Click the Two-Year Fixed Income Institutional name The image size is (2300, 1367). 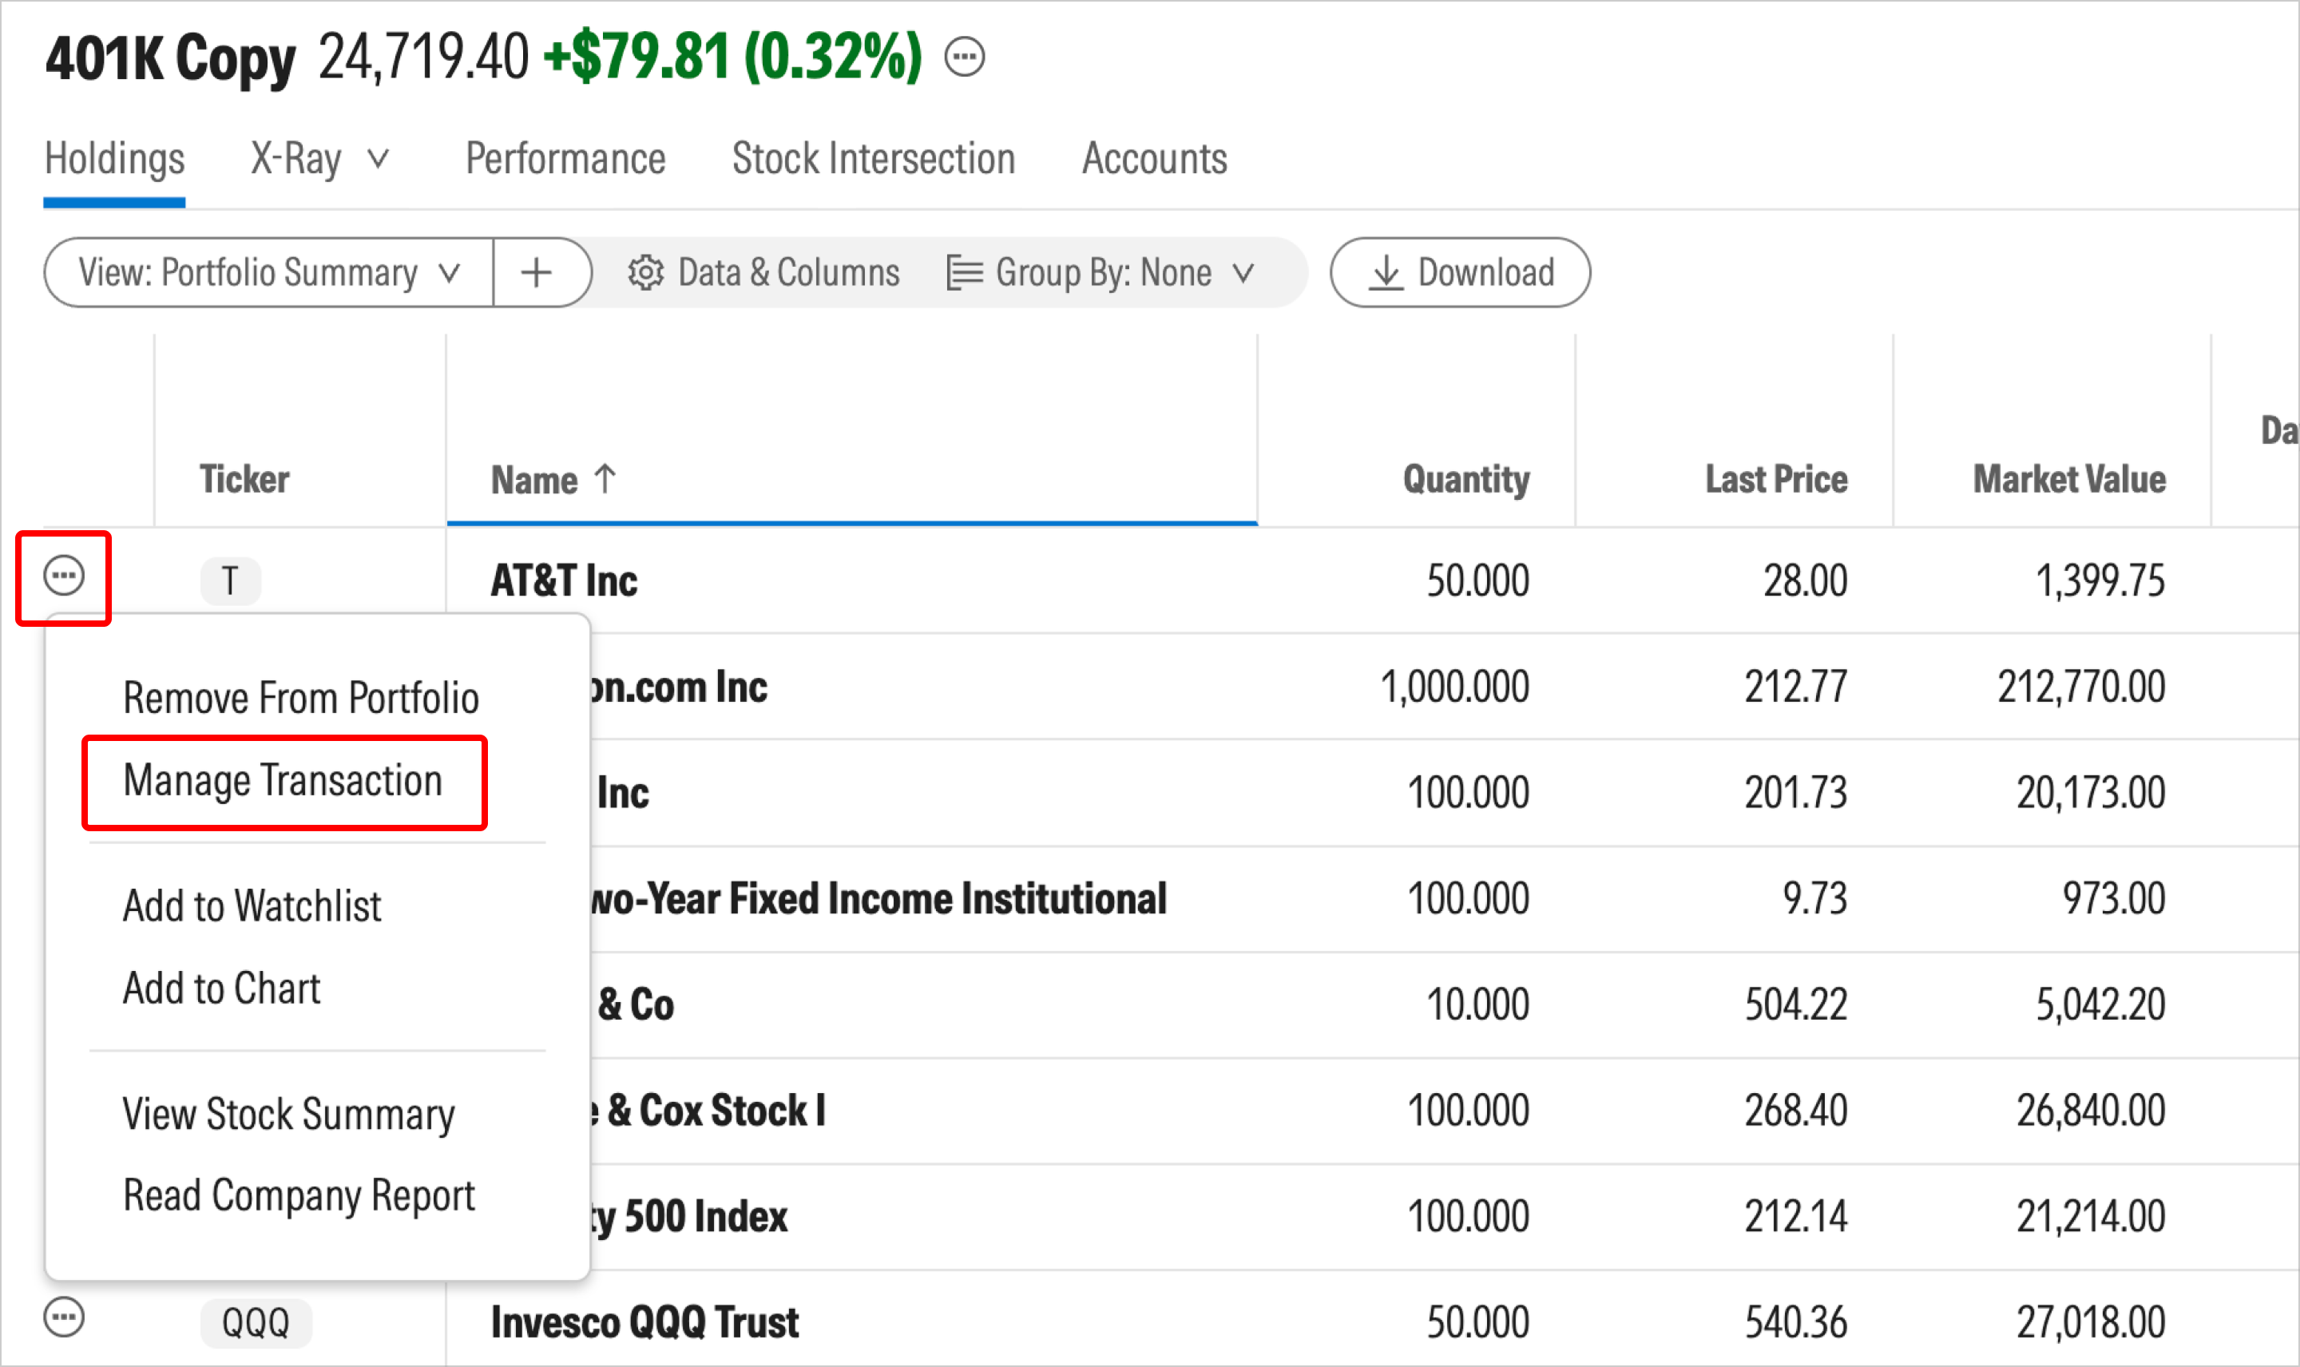[x=878, y=899]
